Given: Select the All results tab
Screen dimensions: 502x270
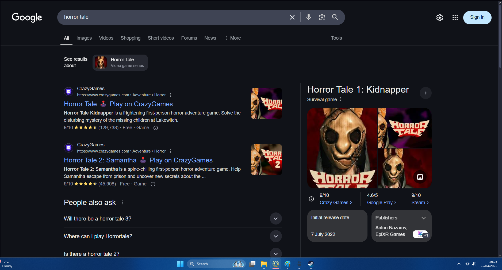Looking at the screenshot, I should [x=66, y=38].
